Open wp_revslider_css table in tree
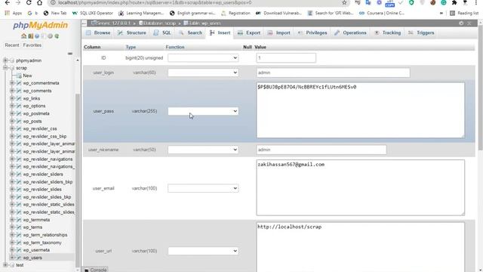This screenshot has width=483, height=272. click(40, 128)
